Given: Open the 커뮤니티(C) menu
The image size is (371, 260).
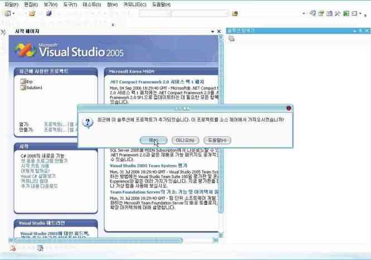Looking at the screenshot, I should point(134,4).
